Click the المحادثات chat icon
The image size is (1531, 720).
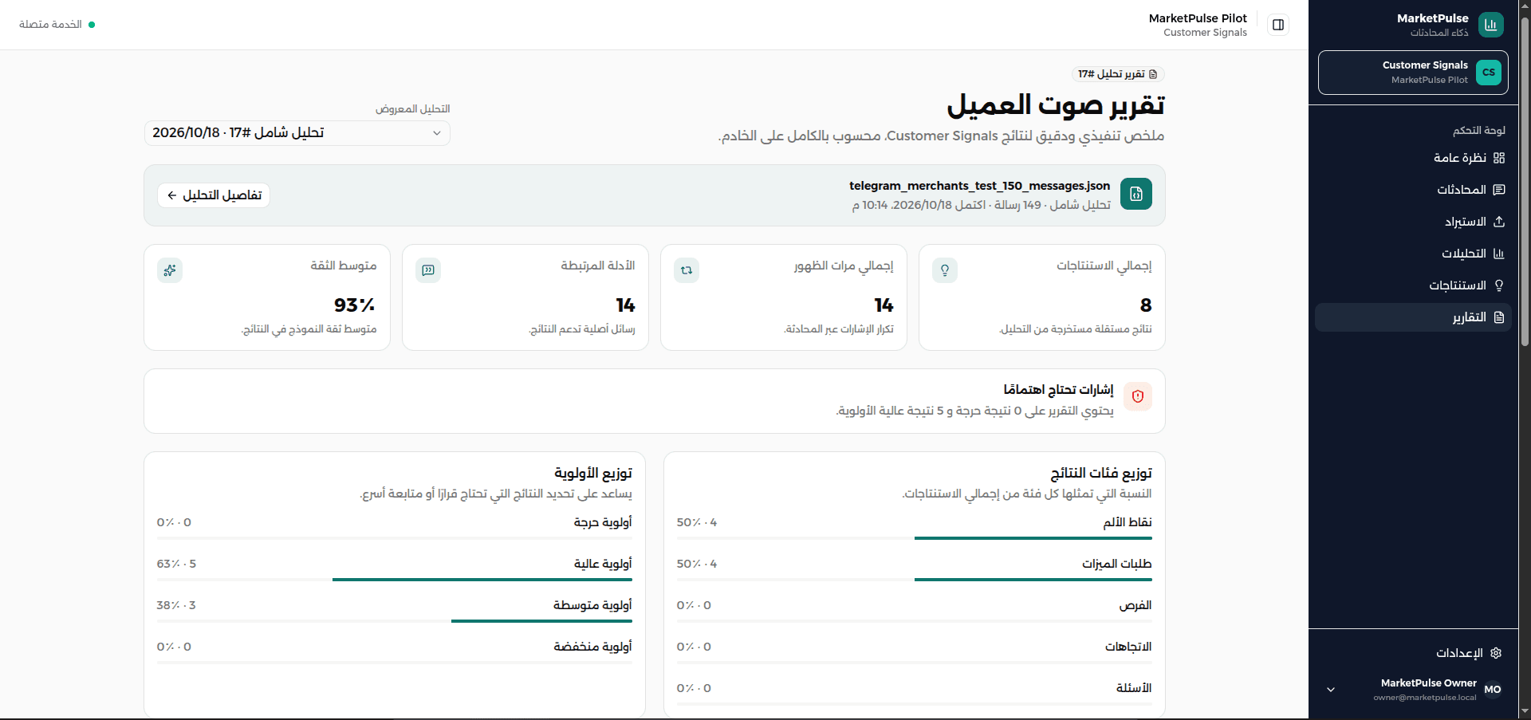pyautogui.click(x=1499, y=190)
